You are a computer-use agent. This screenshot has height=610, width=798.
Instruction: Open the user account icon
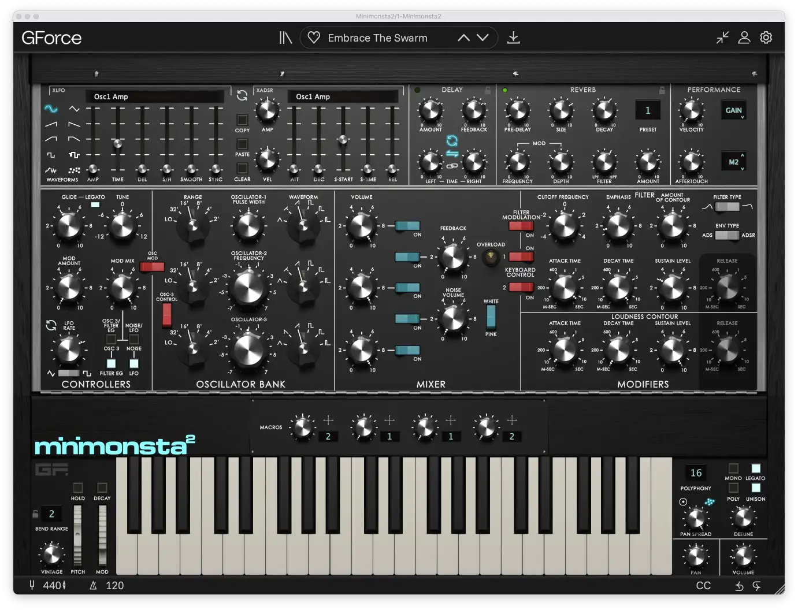(744, 38)
